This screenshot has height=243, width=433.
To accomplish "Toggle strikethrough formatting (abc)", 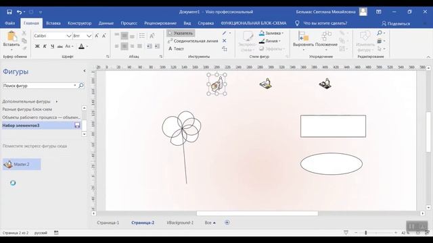I will coord(60,47).
